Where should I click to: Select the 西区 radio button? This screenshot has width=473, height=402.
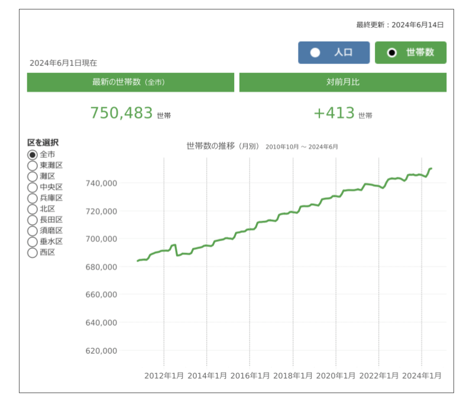pyautogui.click(x=33, y=252)
